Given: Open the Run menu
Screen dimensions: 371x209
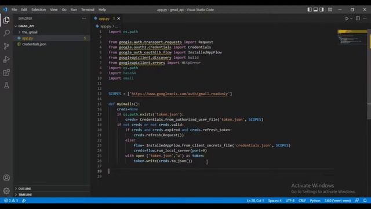Looking at the screenshot, I should 74,10.
